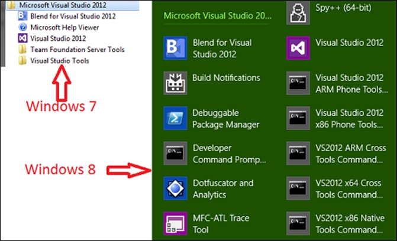Click 'Visual Studio 2012' label in Windows 8 list
This screenshot has width=397, height=241.
click(x=350, y=43)
